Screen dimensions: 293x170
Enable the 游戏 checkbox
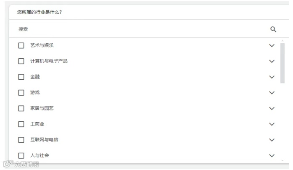click(x=21, y=93)
